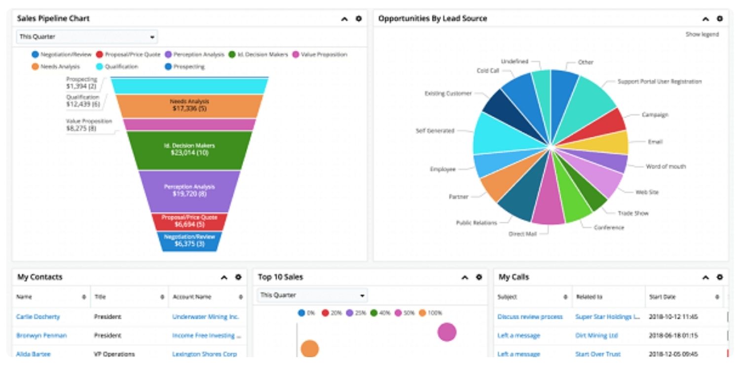The width and height of the screenshot is (740, 365).
Task: Toggle Negotiation/Review legend item
Action: tap(62, 55)
